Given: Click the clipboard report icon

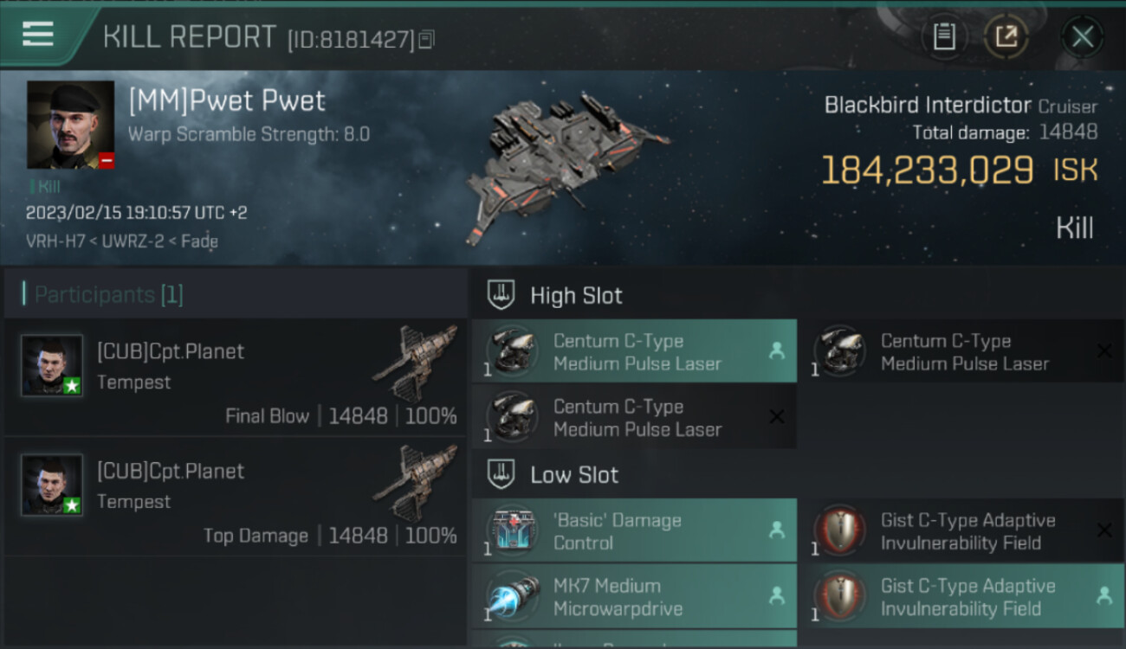Looking at the screenshot, I should (943, 36).
